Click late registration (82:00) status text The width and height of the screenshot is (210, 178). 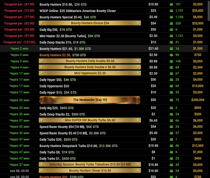coord(19,23)
